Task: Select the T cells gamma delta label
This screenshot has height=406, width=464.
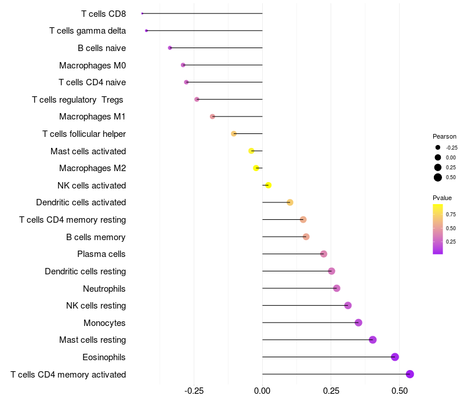Action: tap(88, 31)
